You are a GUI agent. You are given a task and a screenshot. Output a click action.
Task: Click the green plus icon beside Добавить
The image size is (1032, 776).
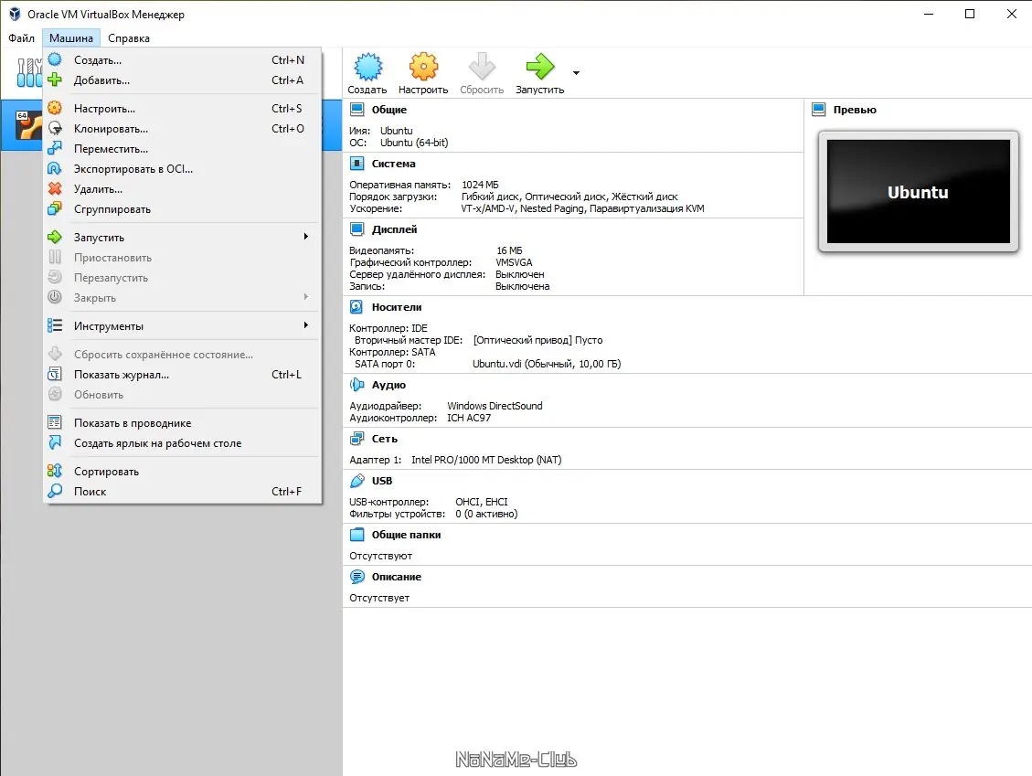tap(55, 80)
